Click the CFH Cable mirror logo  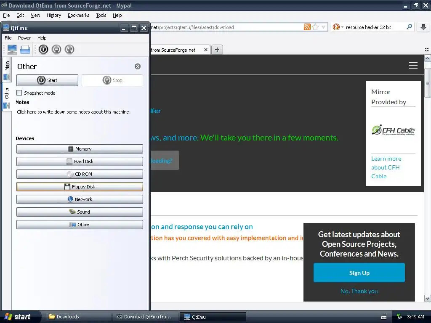[x=393, y=130]
